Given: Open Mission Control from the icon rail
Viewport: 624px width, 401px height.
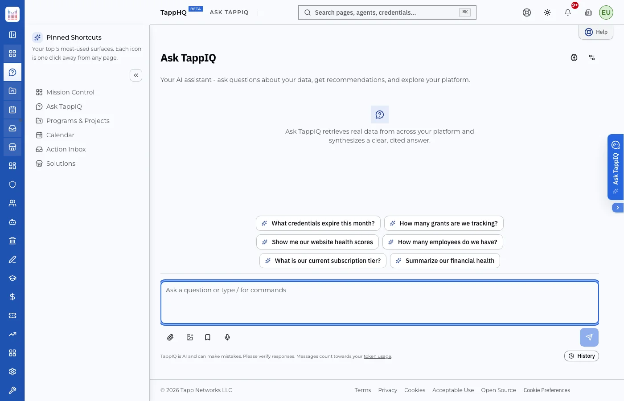Looking at the screenshot, I should 12,53.
